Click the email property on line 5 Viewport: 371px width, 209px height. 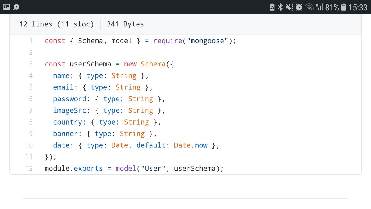click(x=63, y=87)
